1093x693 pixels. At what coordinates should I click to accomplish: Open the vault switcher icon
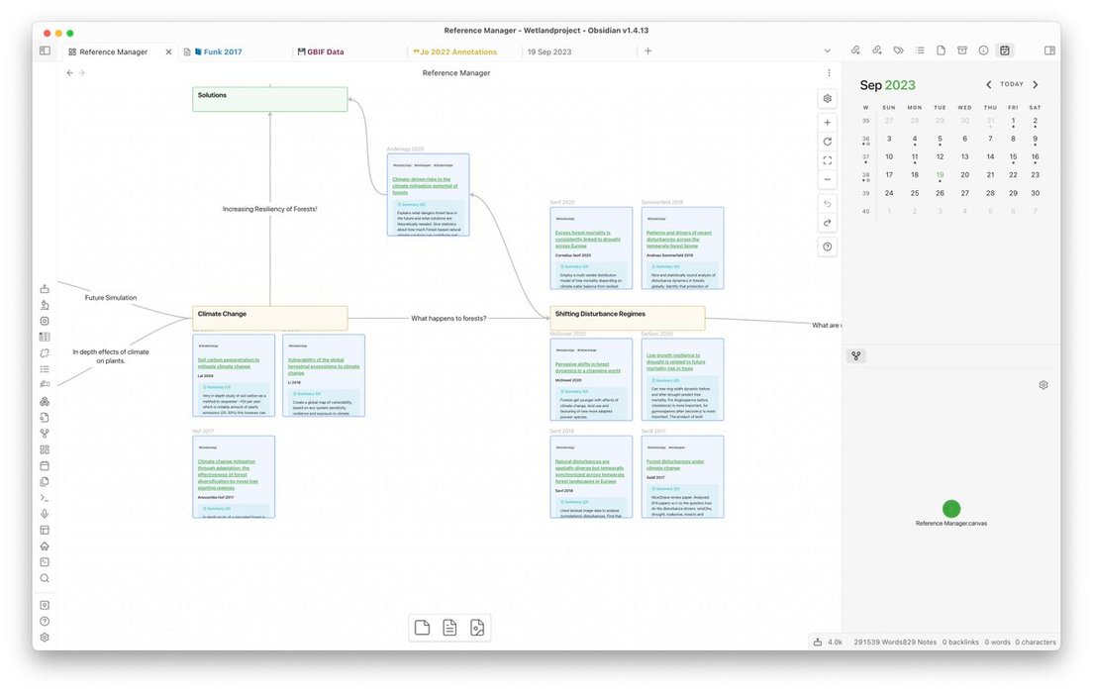click(x=45, y=605)
